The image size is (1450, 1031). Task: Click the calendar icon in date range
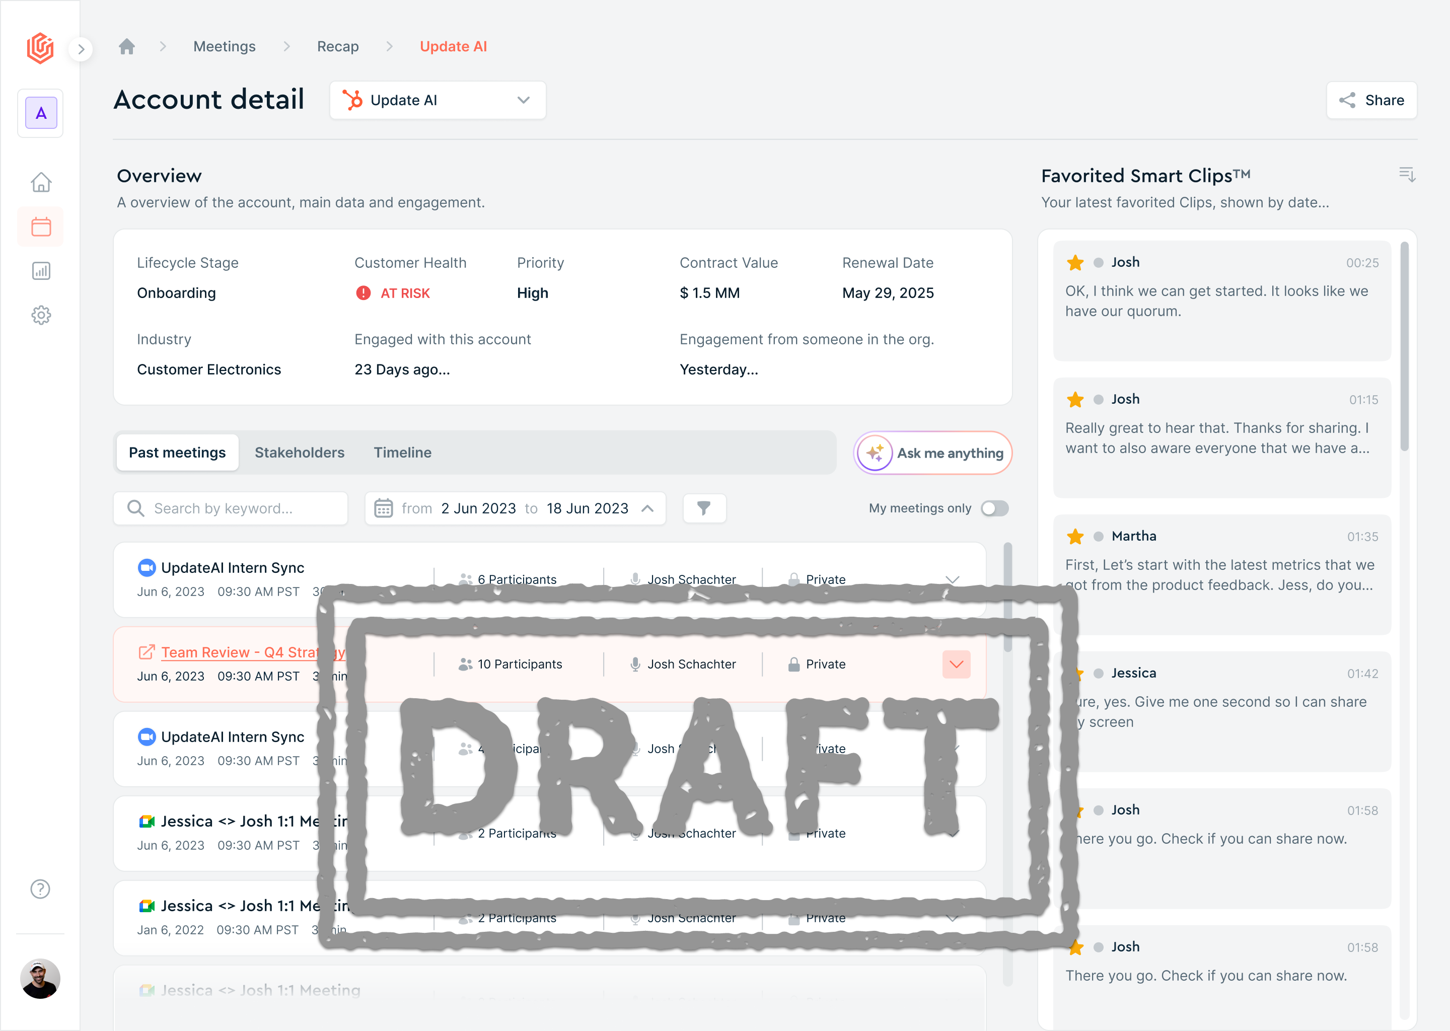[384, 508]
